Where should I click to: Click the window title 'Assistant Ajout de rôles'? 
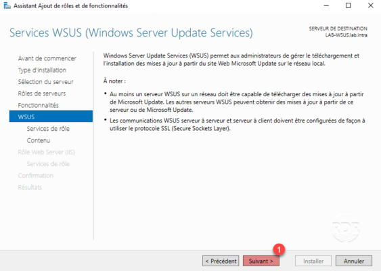tap(70, 6)
